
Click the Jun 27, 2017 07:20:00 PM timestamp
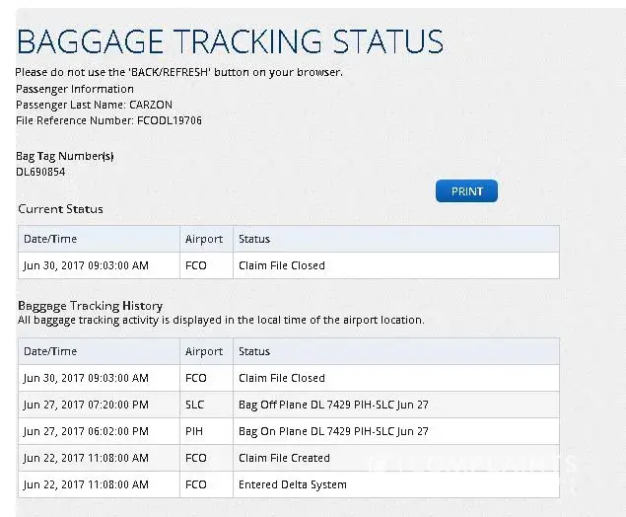86,405
